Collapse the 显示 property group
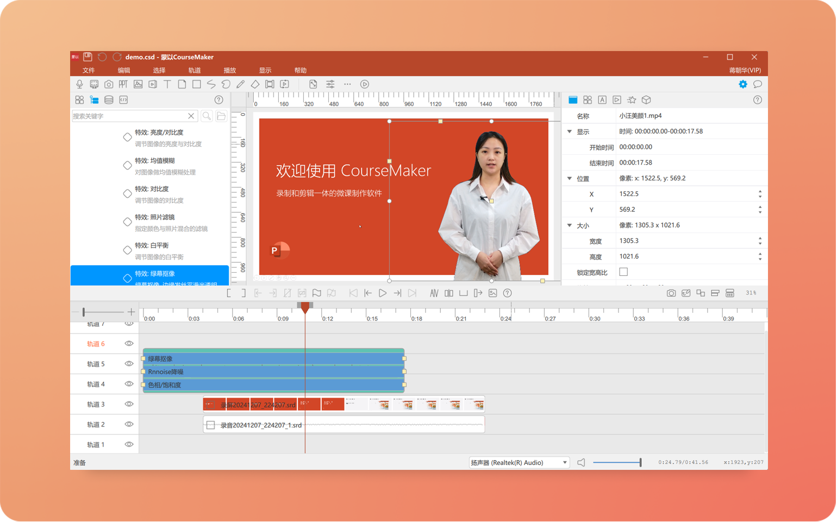Image resolution: width=837 pixels, height=522 pixels. tap(570, 132)
